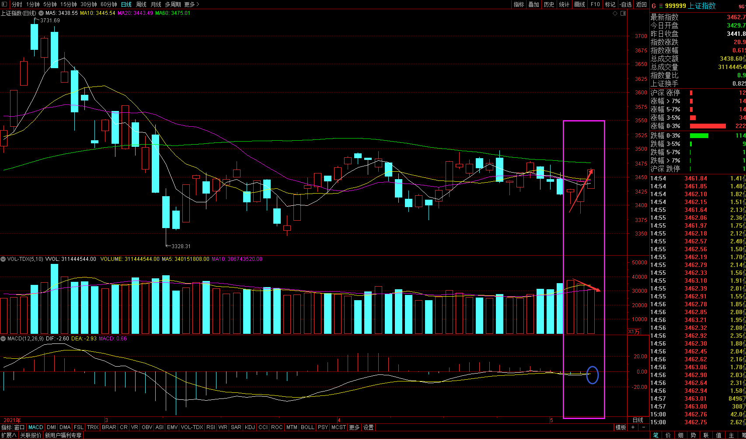Select the MTM indicator tab
Screen dimensions: 746x440
point(292,427)
